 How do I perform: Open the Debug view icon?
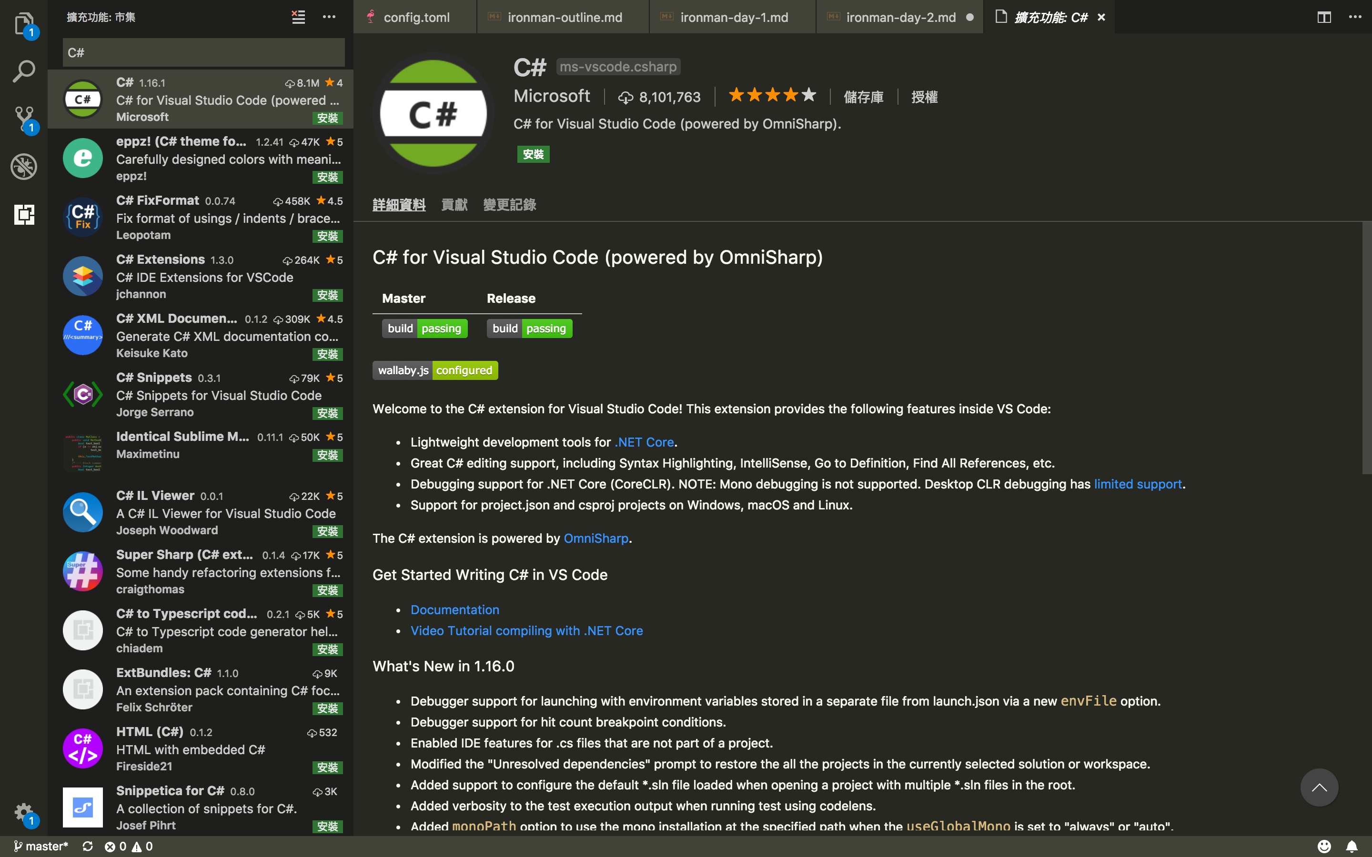24,167
